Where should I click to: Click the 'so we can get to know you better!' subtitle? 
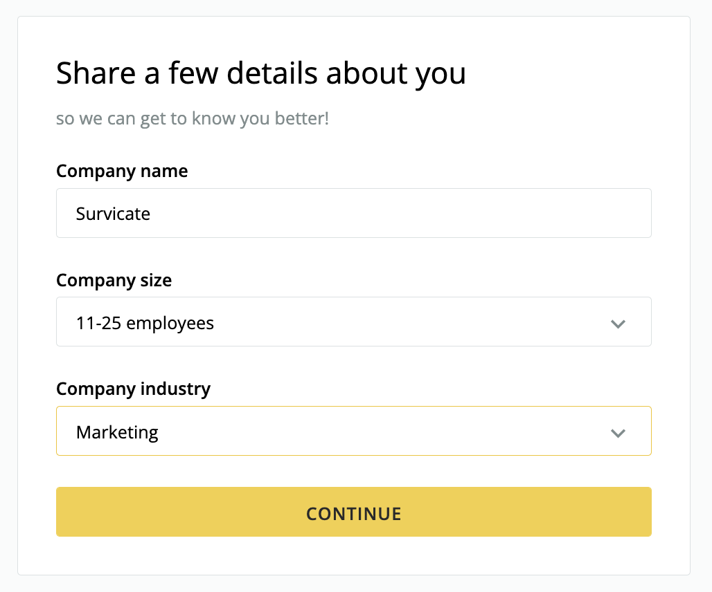coord(193,119)
